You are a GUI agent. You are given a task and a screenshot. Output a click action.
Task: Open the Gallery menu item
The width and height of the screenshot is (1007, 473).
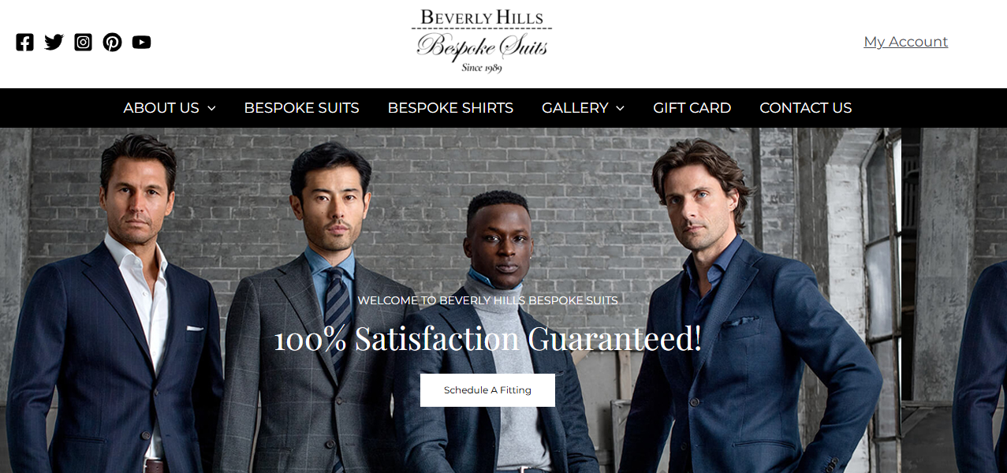pos(575,108)
